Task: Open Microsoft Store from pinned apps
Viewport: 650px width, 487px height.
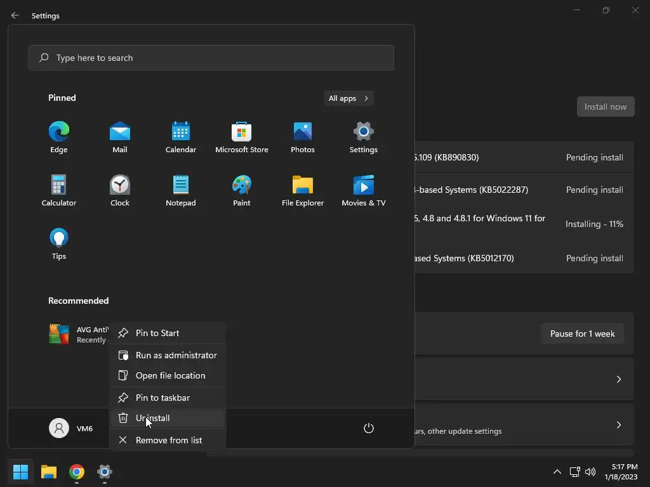Action: 242,137
